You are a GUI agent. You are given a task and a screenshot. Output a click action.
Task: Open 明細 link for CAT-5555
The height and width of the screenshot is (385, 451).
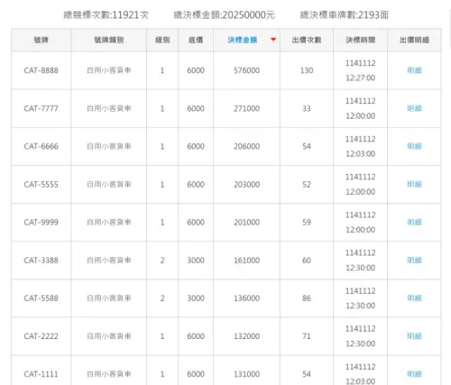414,184
